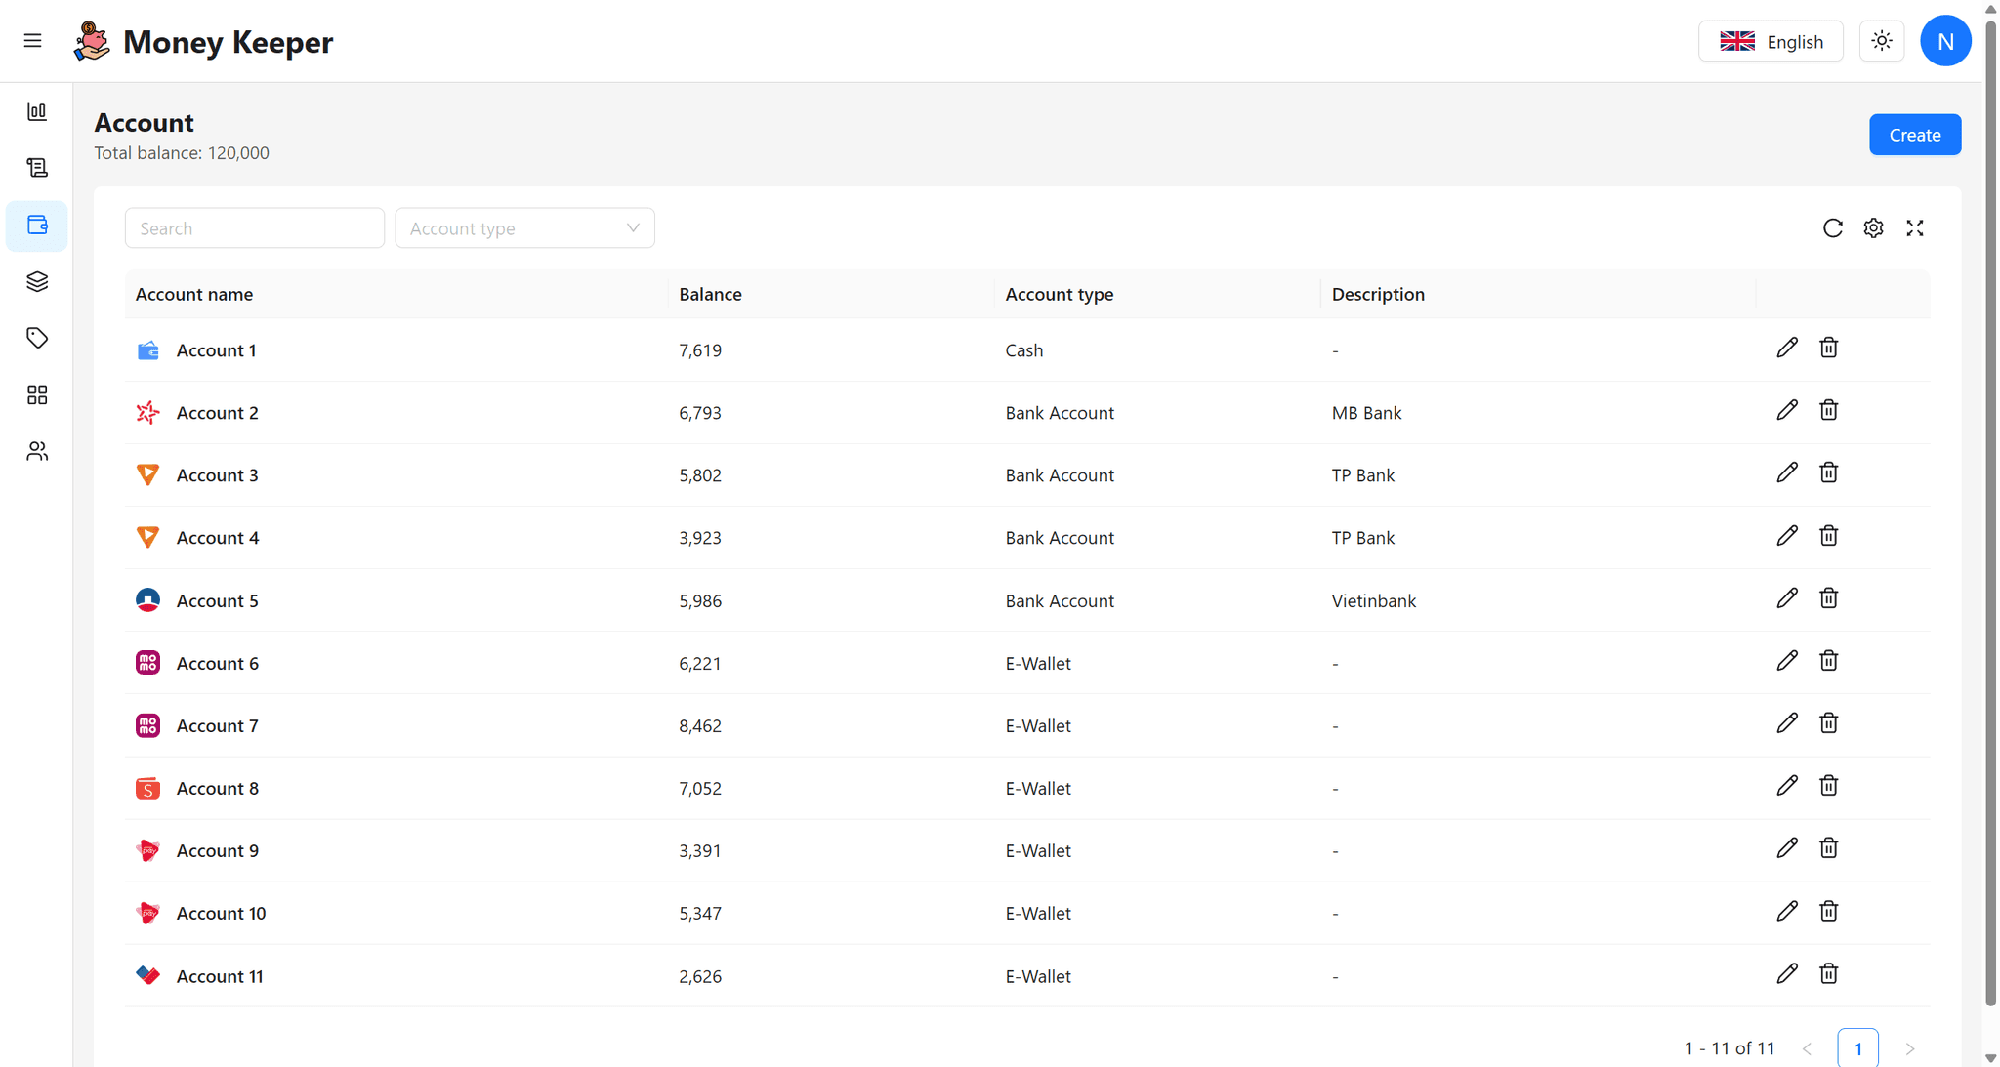Open the grid categories sidebar item
This screenshot has height=1067, width=2000.
click(x=37, y=394)
